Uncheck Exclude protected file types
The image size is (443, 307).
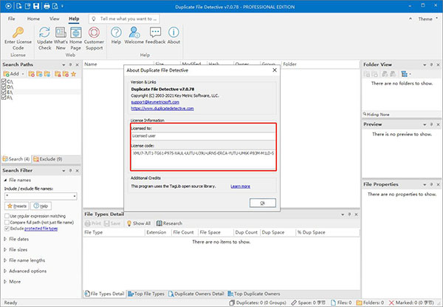point(7,229)
